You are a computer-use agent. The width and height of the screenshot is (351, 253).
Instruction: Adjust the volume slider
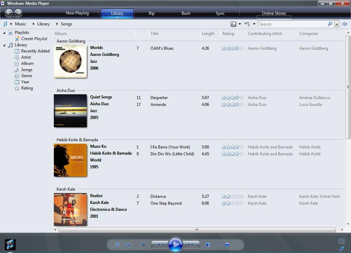[228, 245]
